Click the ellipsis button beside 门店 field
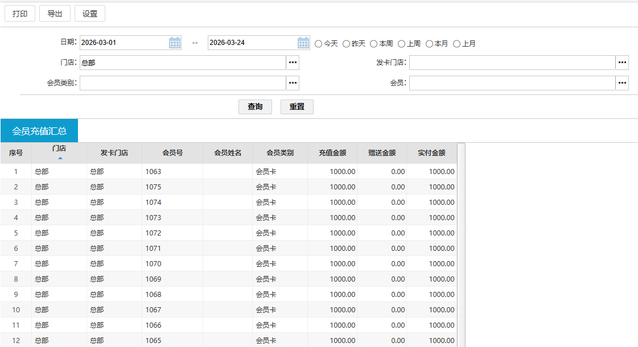 pyautogui.click(x=293, y=63)
